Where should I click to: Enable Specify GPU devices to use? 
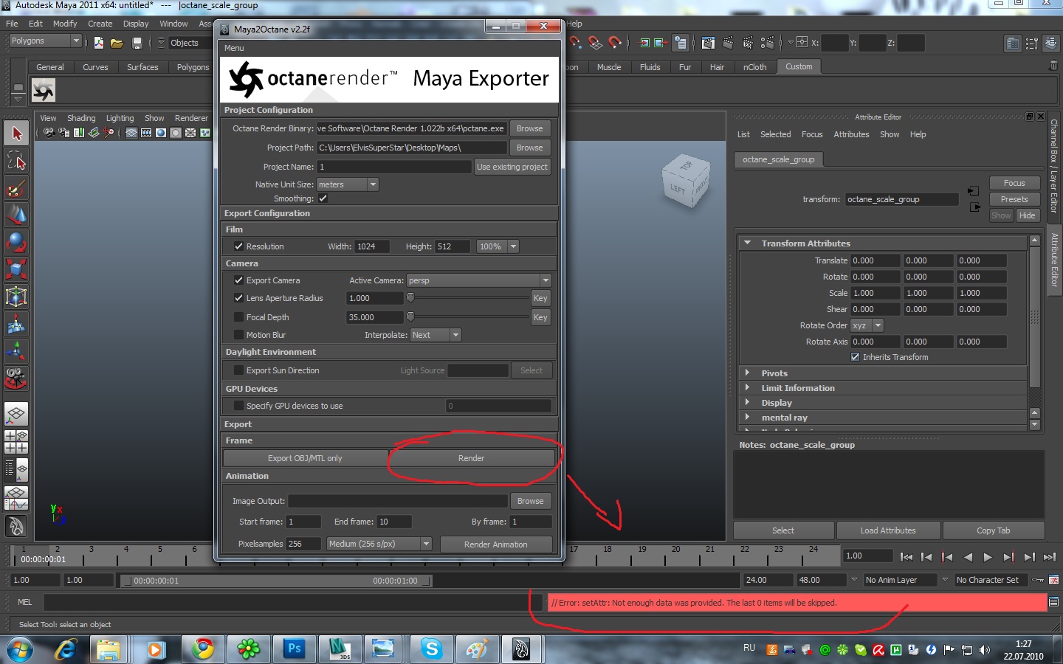tap(238, 406)
